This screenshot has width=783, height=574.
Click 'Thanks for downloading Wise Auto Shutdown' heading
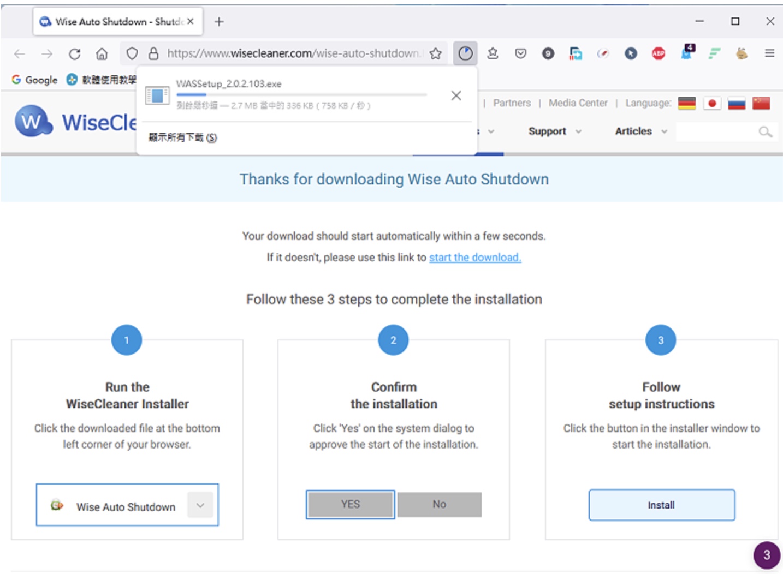(x=394, y=179)
